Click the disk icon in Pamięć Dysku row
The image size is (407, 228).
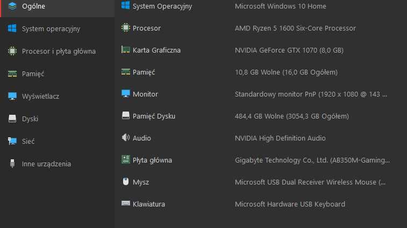(x=126, y=115)
